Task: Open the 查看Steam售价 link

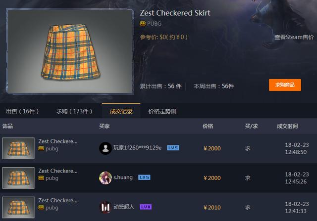Action: point(294,37)
